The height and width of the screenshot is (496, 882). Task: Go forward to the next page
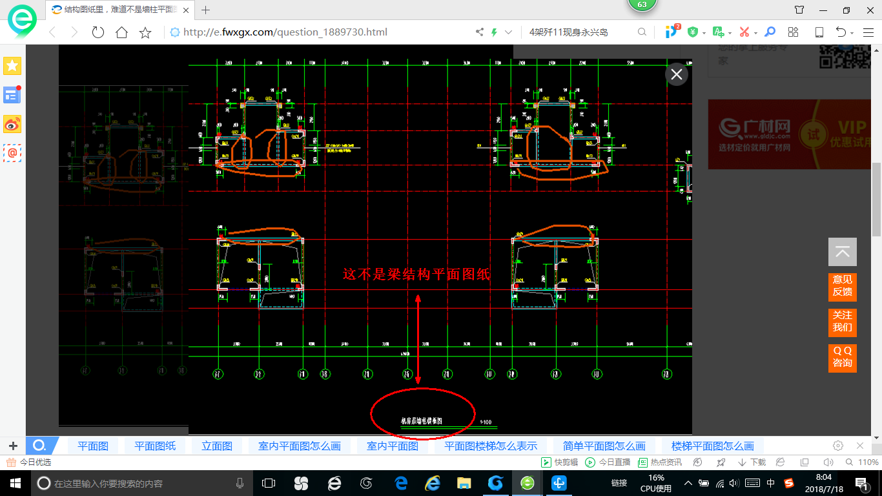(74, 32)
